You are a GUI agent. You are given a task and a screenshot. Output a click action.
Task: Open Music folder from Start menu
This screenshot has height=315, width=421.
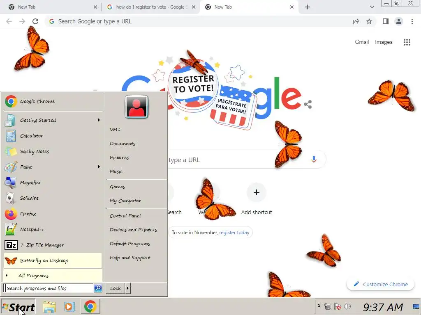point(116,171)
